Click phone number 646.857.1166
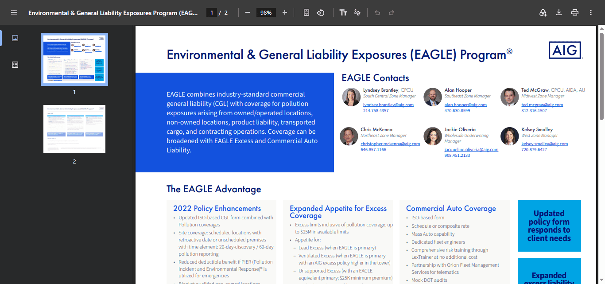This screenshot has height=284, width=605. [373, 150]
